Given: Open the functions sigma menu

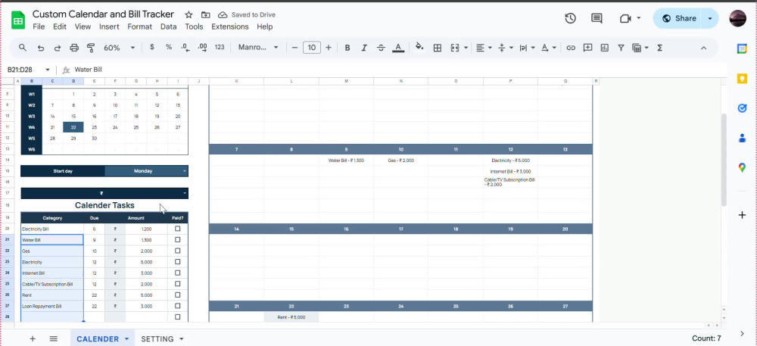Looking at the screenshot, I should coord(659,47).
